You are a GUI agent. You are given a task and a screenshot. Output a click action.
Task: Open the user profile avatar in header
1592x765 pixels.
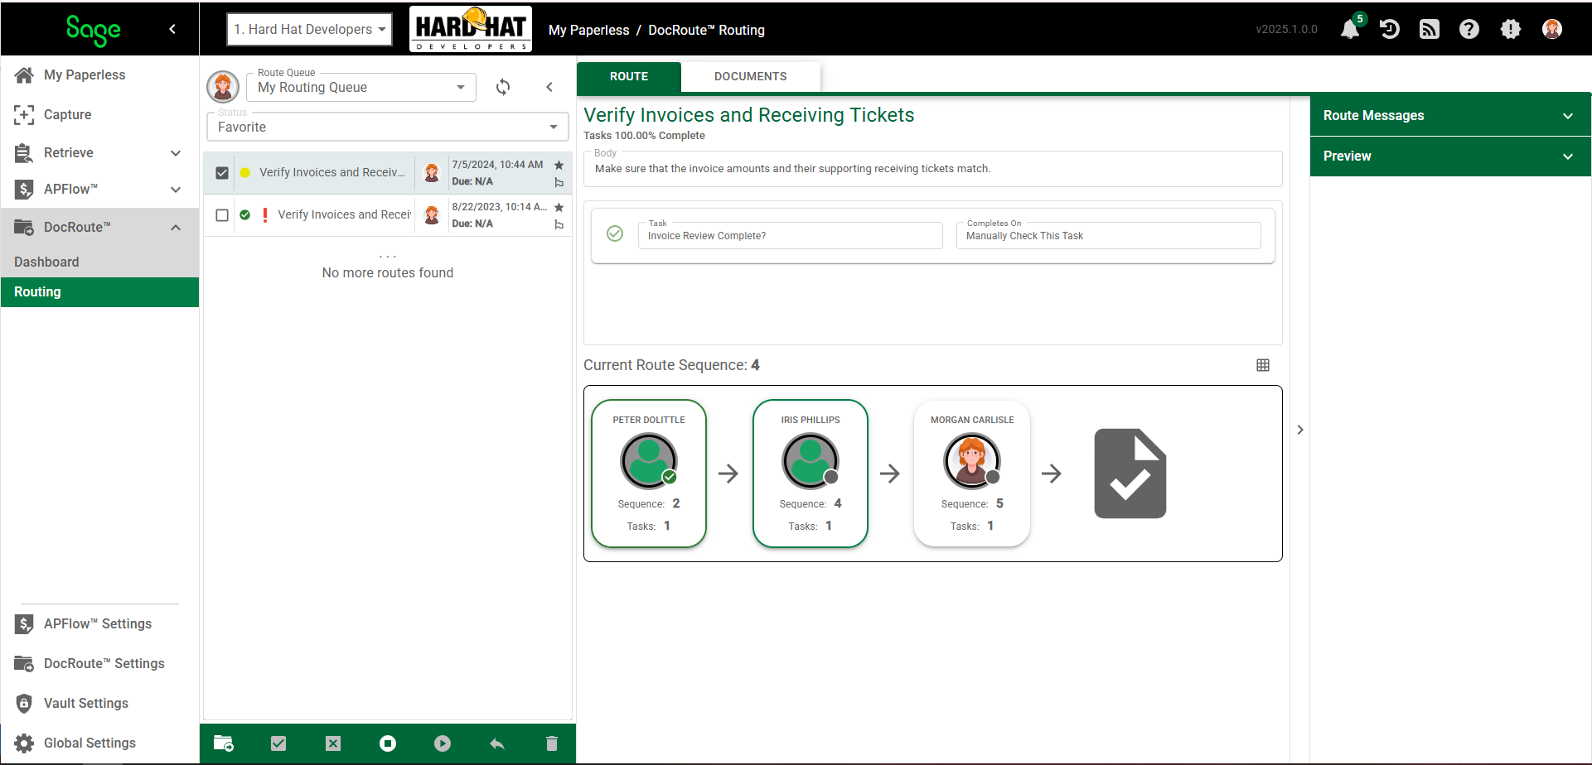coord(1552,30)
